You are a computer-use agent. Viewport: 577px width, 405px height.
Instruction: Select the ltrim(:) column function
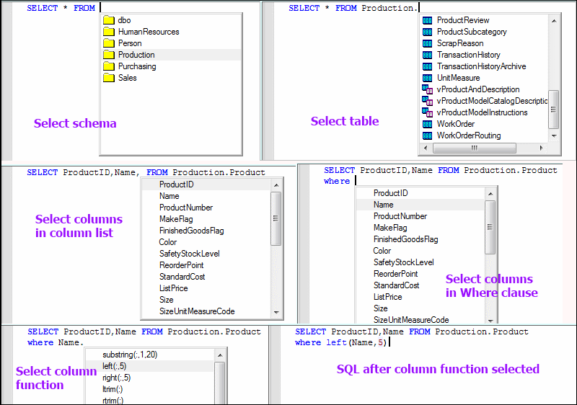point(113,389)
